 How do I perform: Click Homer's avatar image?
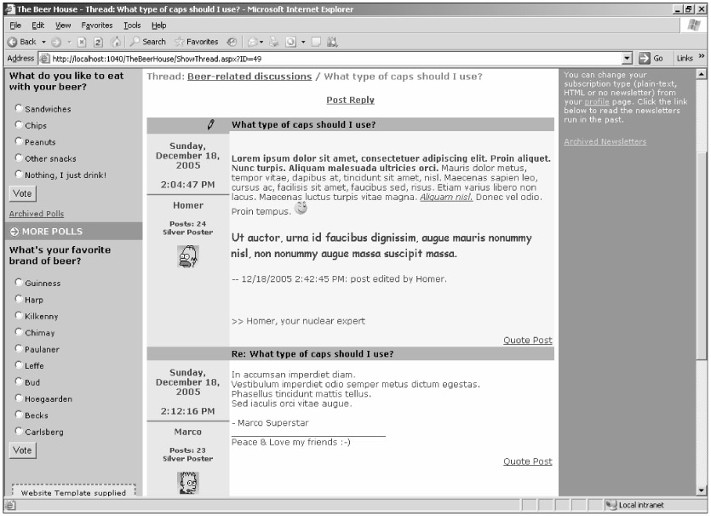point(187,256)
